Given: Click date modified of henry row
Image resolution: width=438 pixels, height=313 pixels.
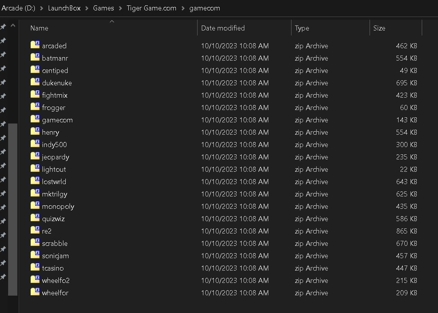Looking at the screenshot, I should pos(235,132).
